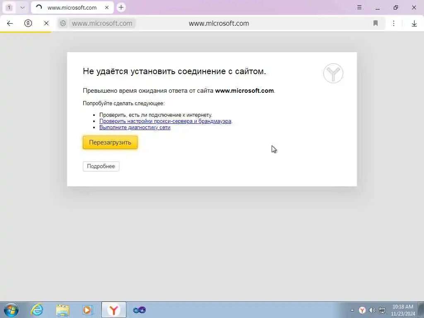Click the Show desktop strip at the end of the taskbar
The height and width of the screenshot is (318, 424).
coord(421,310)
